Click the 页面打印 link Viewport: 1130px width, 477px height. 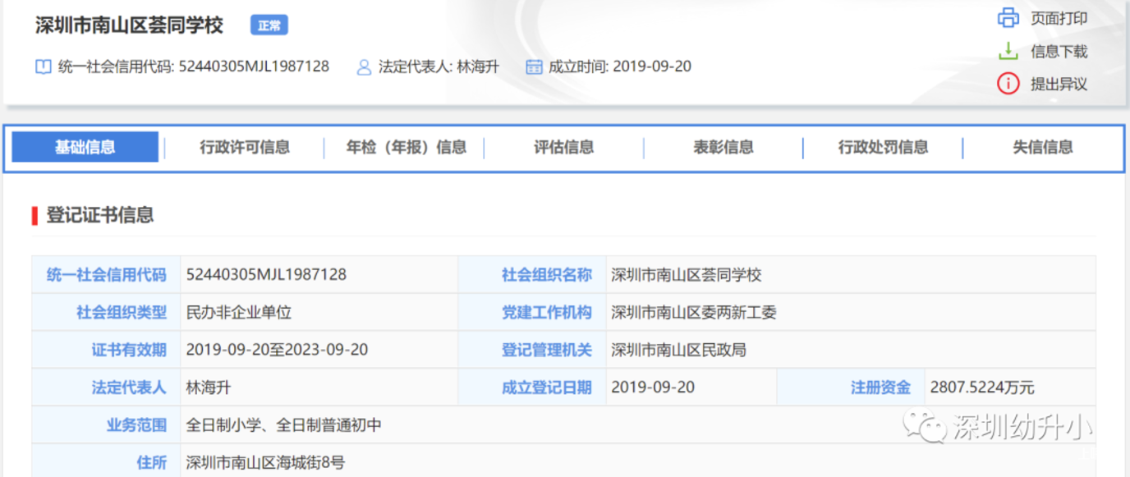(1059, 18)
